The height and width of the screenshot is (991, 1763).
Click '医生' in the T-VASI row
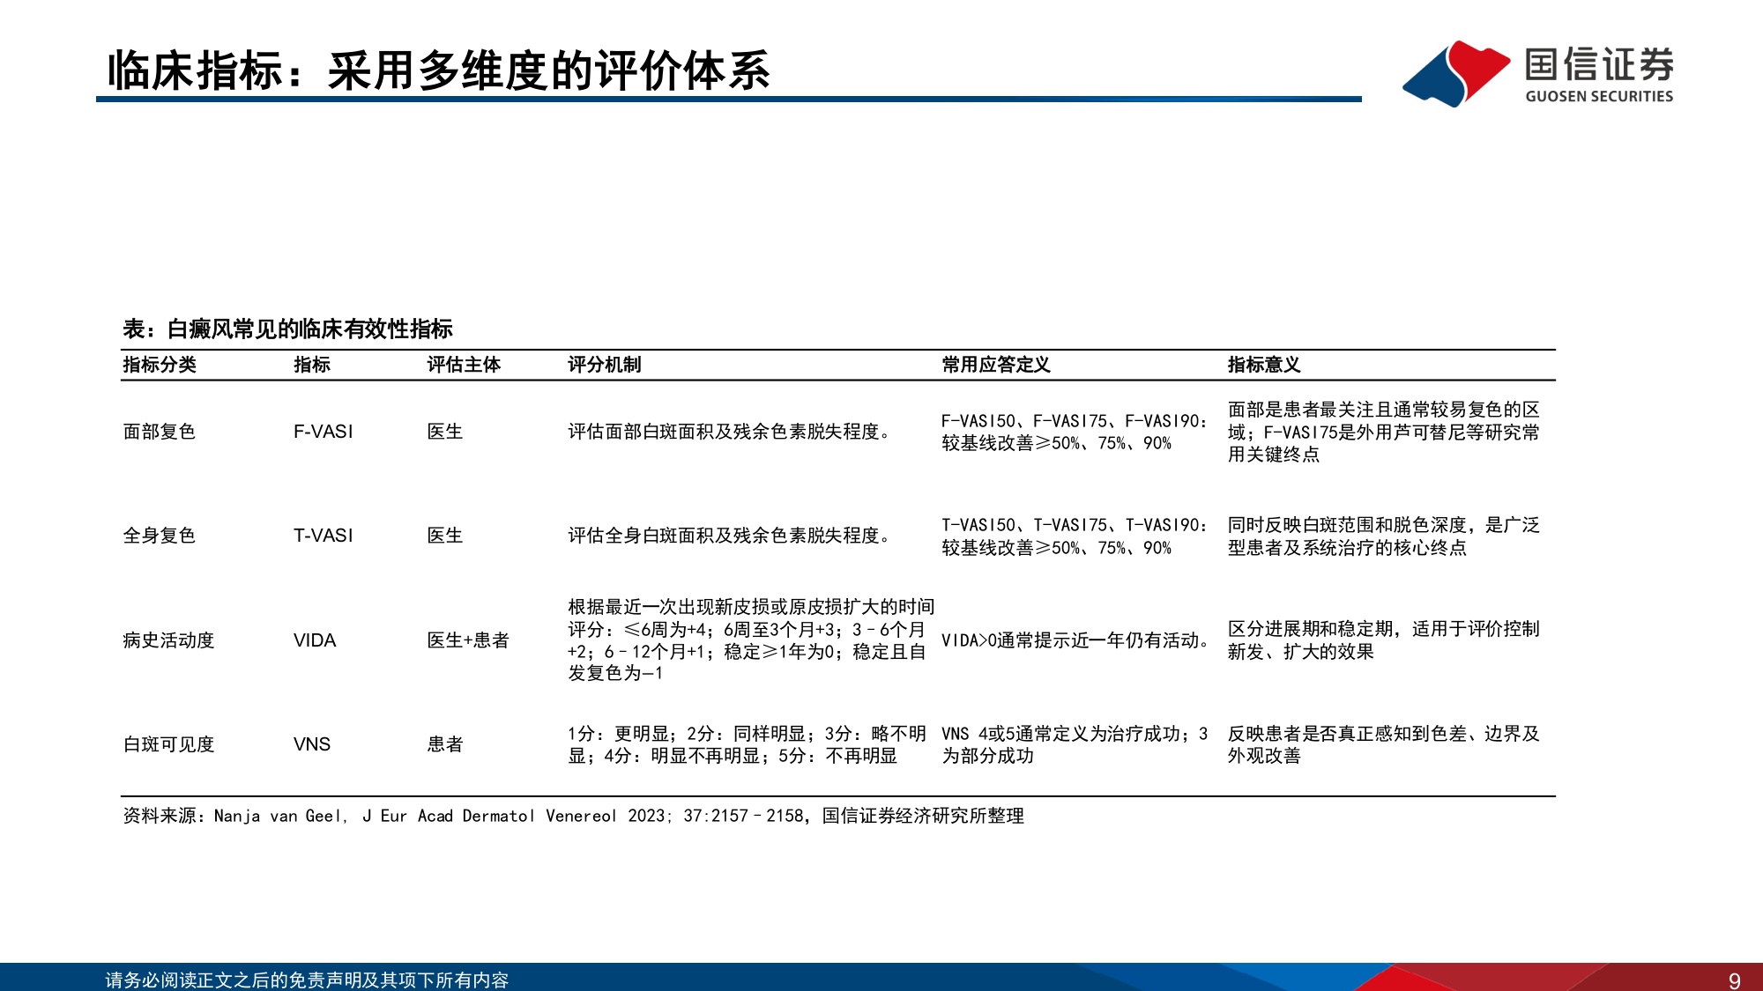click(x=445, y=536)
